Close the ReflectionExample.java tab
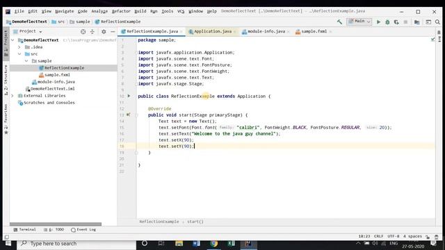Viewport: 445px width, 250px height. [x=181, y=32]
